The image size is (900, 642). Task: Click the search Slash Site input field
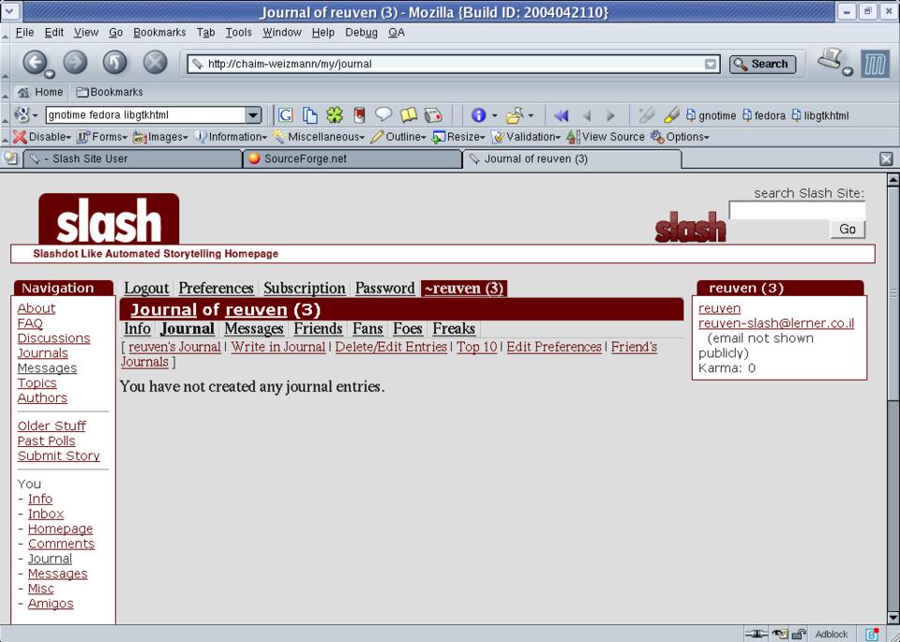click(x=796, y=211)
